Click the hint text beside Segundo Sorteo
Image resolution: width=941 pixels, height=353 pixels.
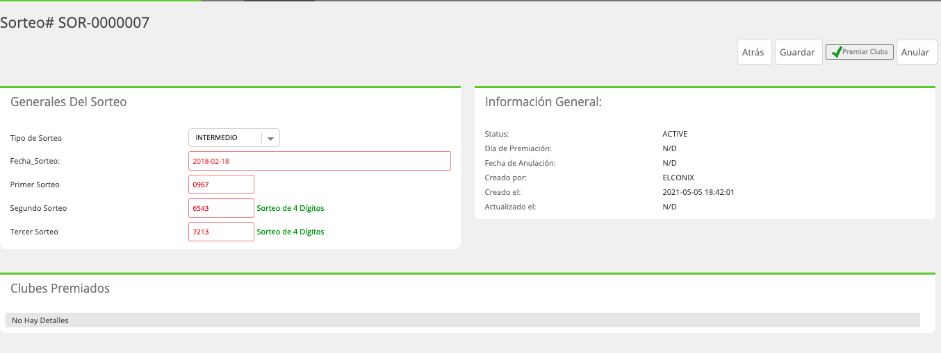coord(291,208)
